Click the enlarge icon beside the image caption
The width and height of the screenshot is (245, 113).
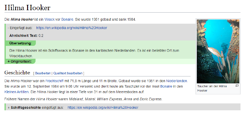[x=237, y=86]
